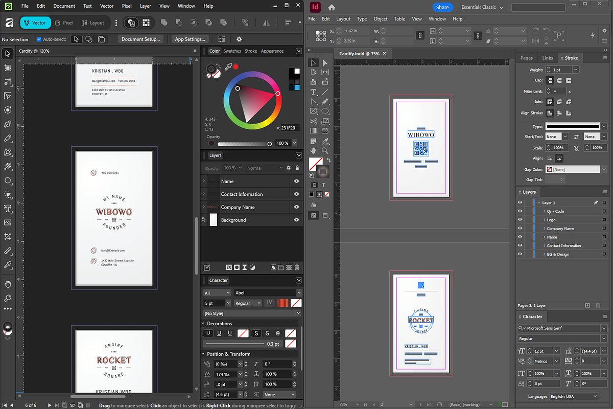Select the Ellipse shape tool in Affinity
The height and width of the screenshot is (409, 613).
click(8, 180)
